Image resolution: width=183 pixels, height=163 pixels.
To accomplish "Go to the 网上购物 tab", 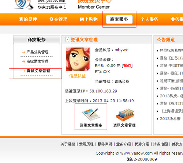I will click(x=89, y=19).
